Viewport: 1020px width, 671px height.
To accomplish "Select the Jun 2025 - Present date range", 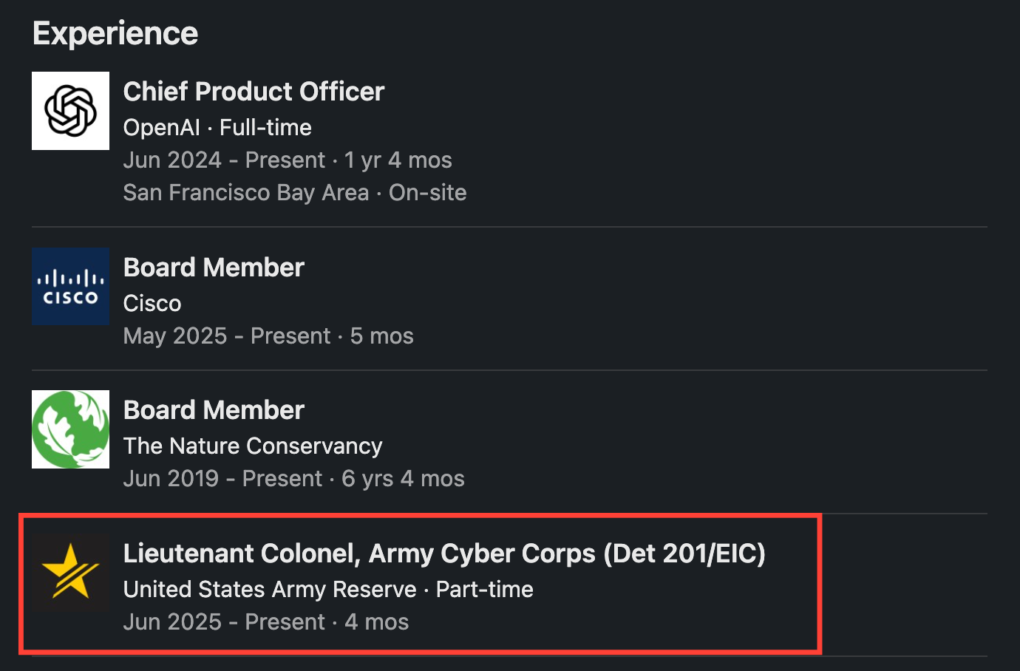I will click(224, 622).
